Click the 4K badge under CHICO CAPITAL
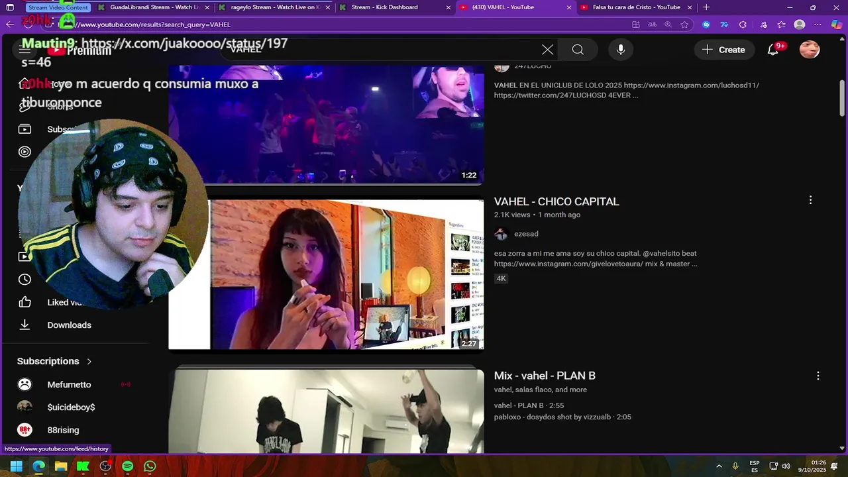This screenshot has height=477, width=848. (x=502, y=278)
